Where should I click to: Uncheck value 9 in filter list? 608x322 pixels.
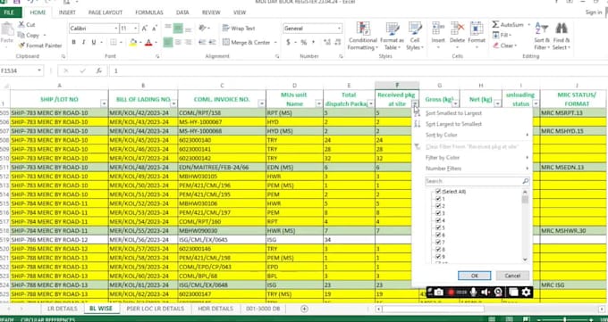click(438, 257)
